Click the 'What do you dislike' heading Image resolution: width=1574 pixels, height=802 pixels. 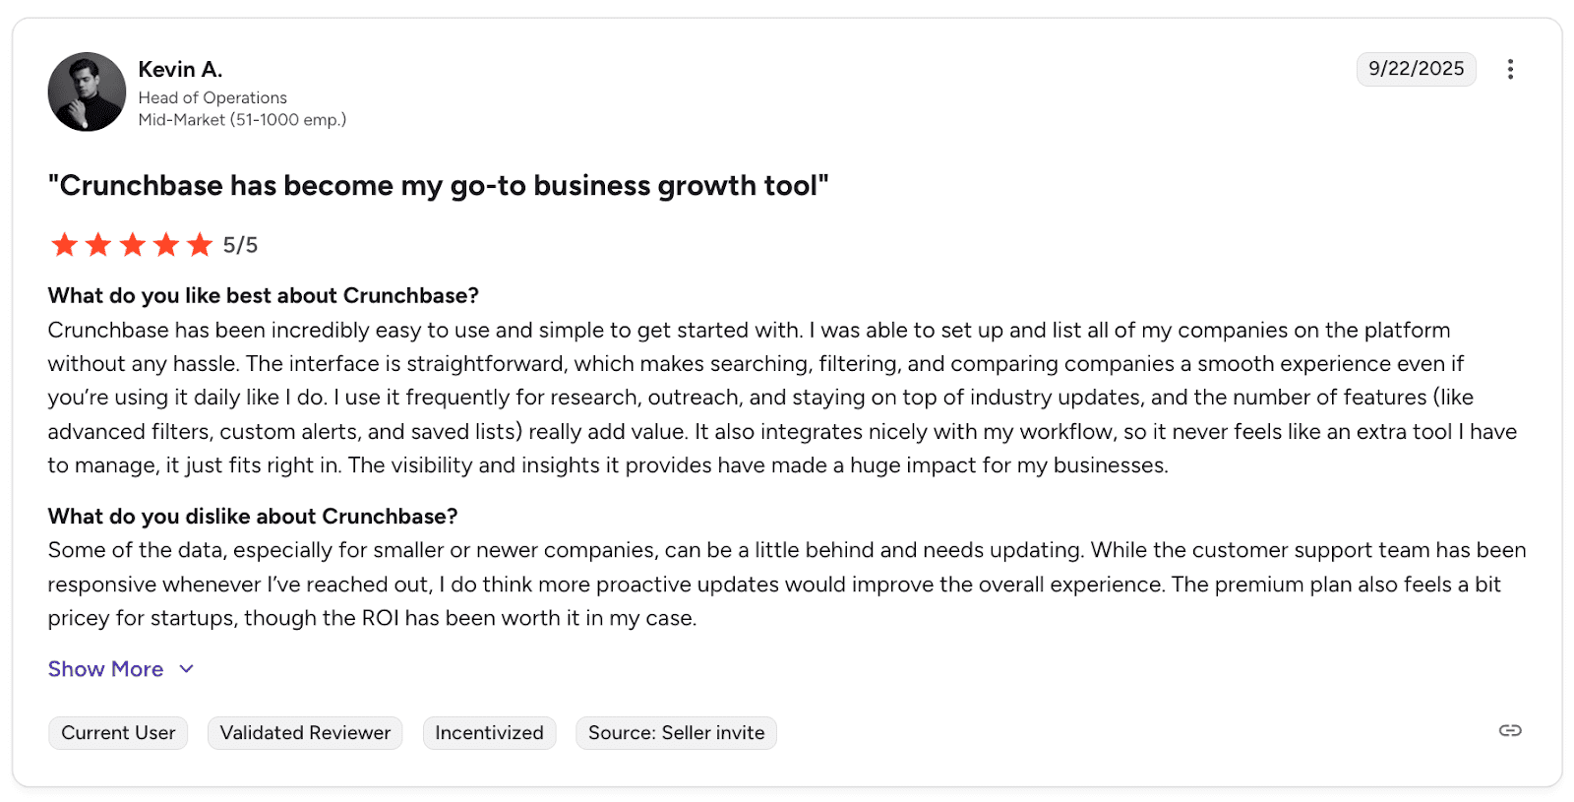(x=253, y=517)
